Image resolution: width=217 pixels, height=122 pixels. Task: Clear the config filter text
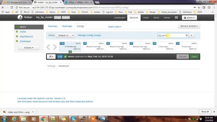[x=186, y=35]
